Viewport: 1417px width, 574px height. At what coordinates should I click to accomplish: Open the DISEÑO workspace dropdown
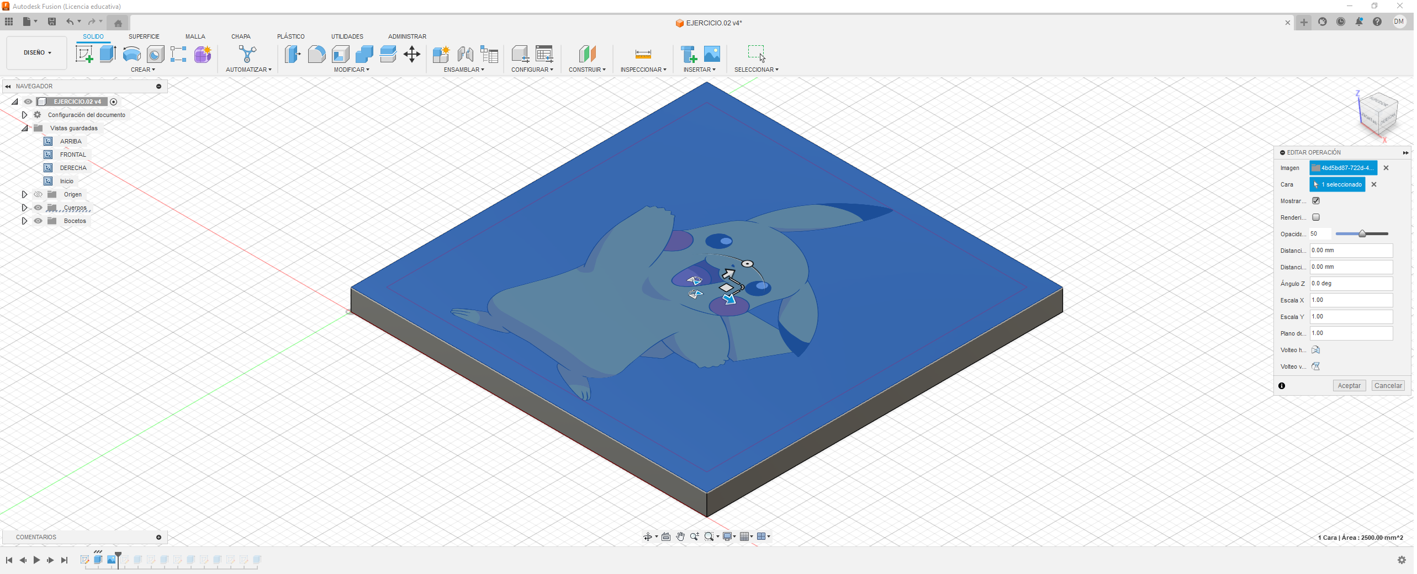pos(37,53)
